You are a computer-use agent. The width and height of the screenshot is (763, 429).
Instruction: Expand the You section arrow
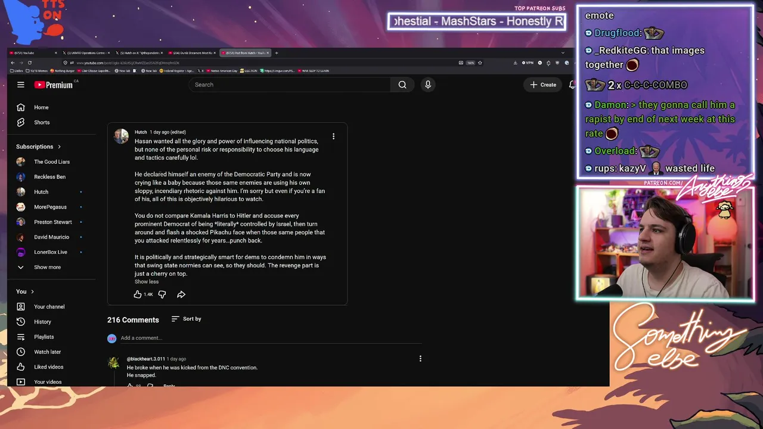tap(32, 291)
